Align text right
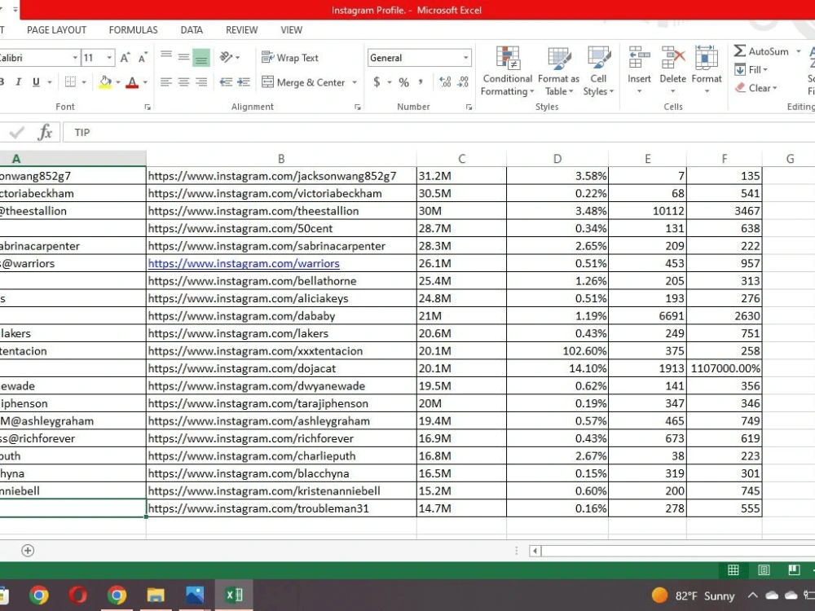This screenshot has height=611, width=815. pos(201,82)
